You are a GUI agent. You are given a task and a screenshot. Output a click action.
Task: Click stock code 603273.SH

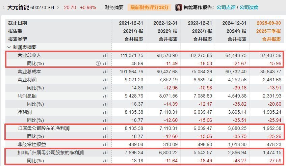[42, 7]
